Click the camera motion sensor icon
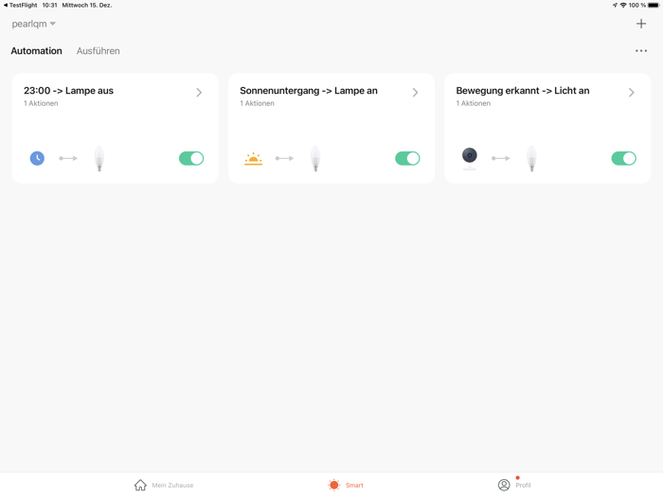This screenshot has width=663, height=497. 470,158
